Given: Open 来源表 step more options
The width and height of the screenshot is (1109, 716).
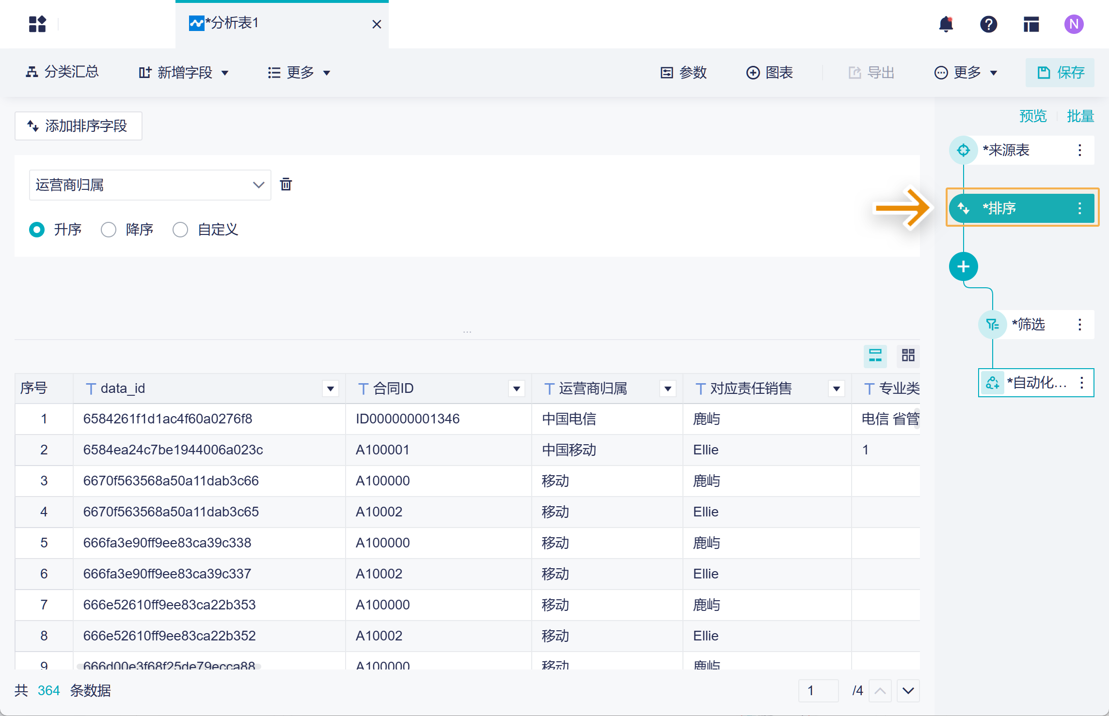Looking at the screenshot, I should coord(1080,150).
